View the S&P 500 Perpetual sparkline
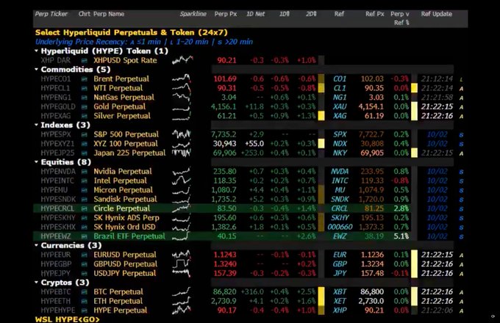Image resolution: width=500 pixels, height=323 pixels. (x=182, y=134)
